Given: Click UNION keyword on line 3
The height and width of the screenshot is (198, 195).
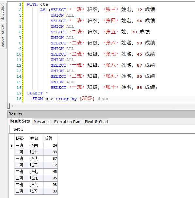Looking at the screenshot, I should pyautogui.click(x=57, y=15).
